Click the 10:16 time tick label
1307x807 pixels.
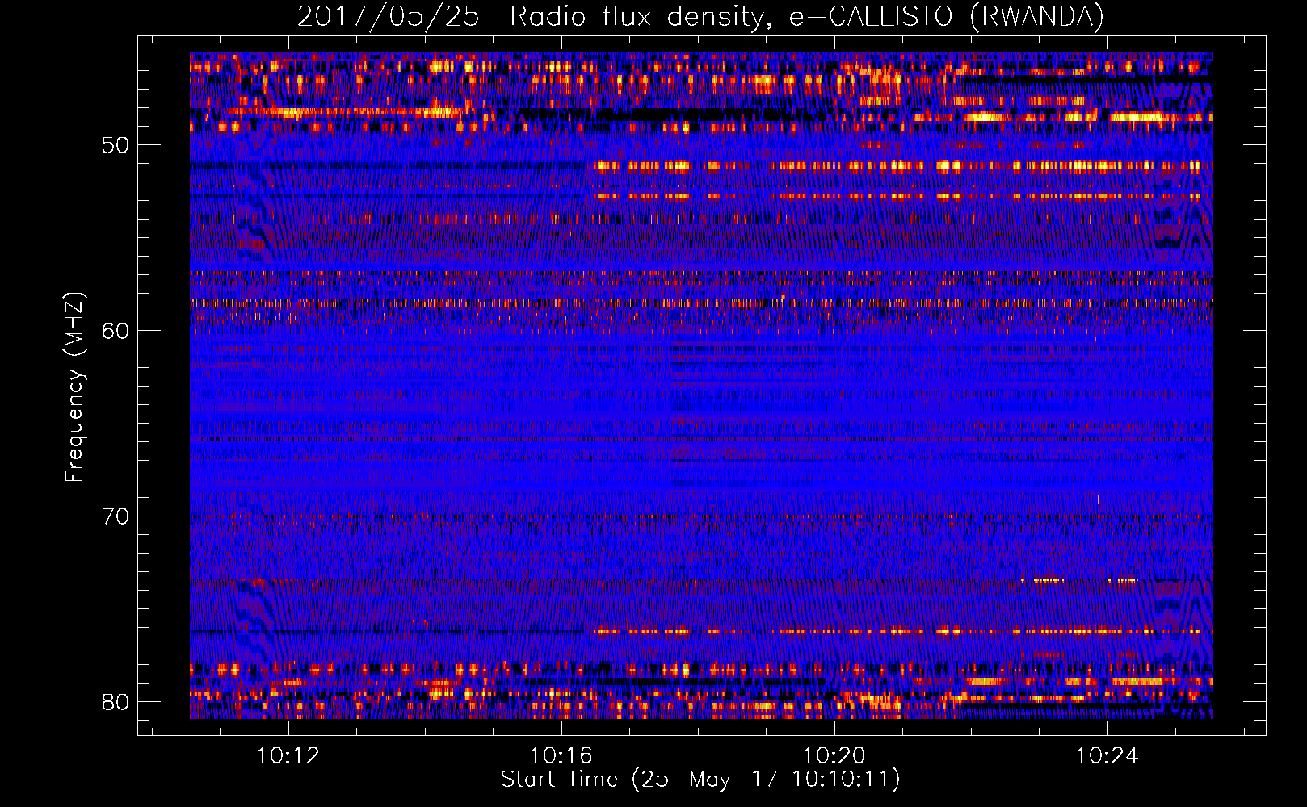click(561, 755)
